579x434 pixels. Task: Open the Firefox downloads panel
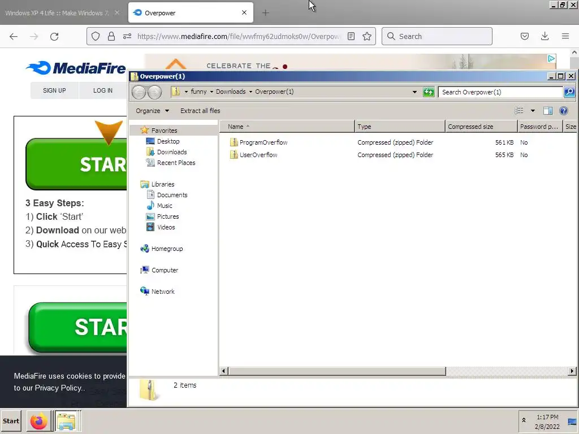tap(545, 36)
